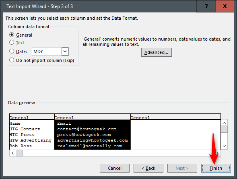Select Do not import column (skip)

coord(12,60)
